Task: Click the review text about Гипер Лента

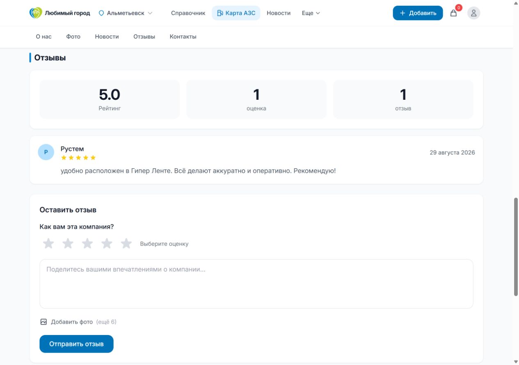Action: tap(198, 170)
